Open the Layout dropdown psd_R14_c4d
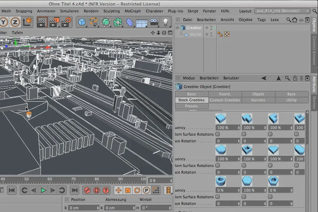318x212 pixels. (x=282, y=11)
